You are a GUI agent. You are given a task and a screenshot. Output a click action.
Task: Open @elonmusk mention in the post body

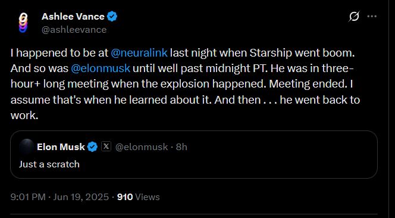pos(101,68)
